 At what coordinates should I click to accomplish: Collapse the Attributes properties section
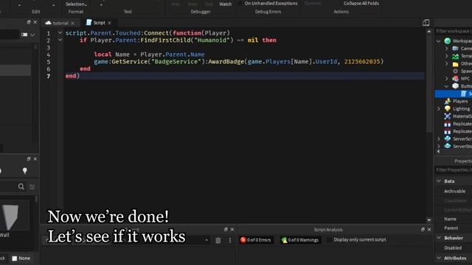tap(439, 258)
